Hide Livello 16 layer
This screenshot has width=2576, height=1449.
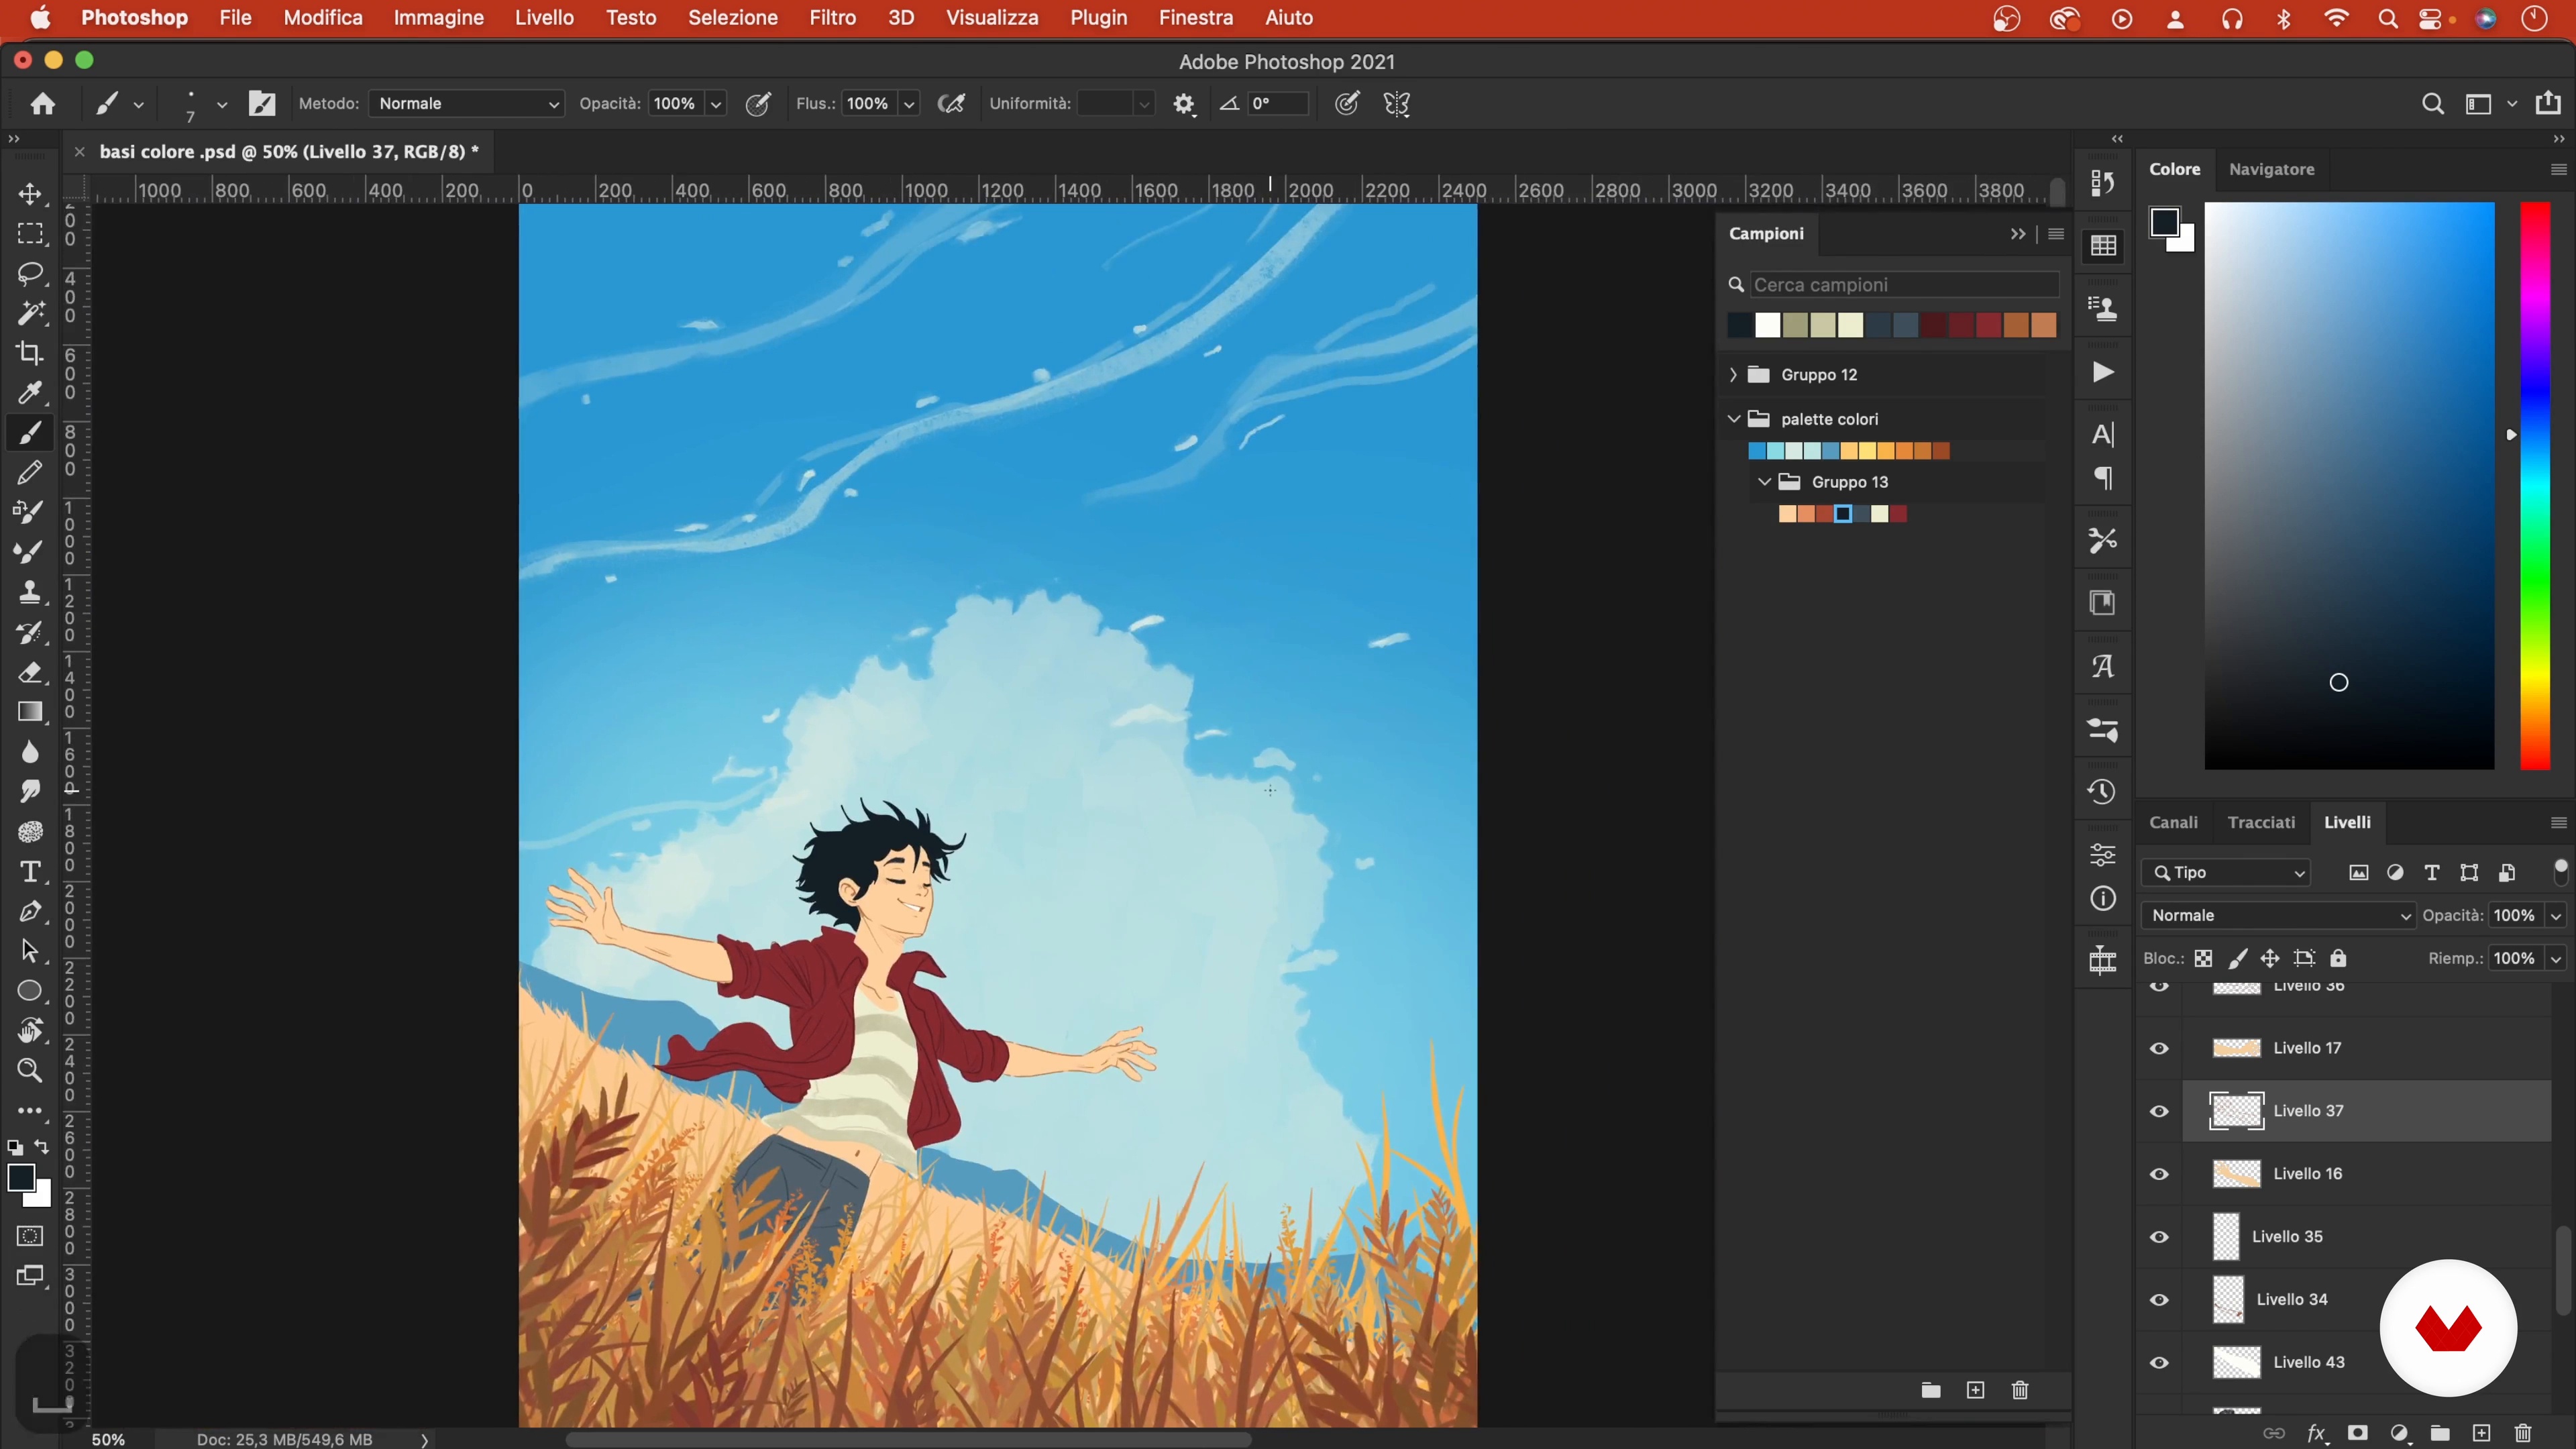pyautogui.click(x=2160, y=1174)
